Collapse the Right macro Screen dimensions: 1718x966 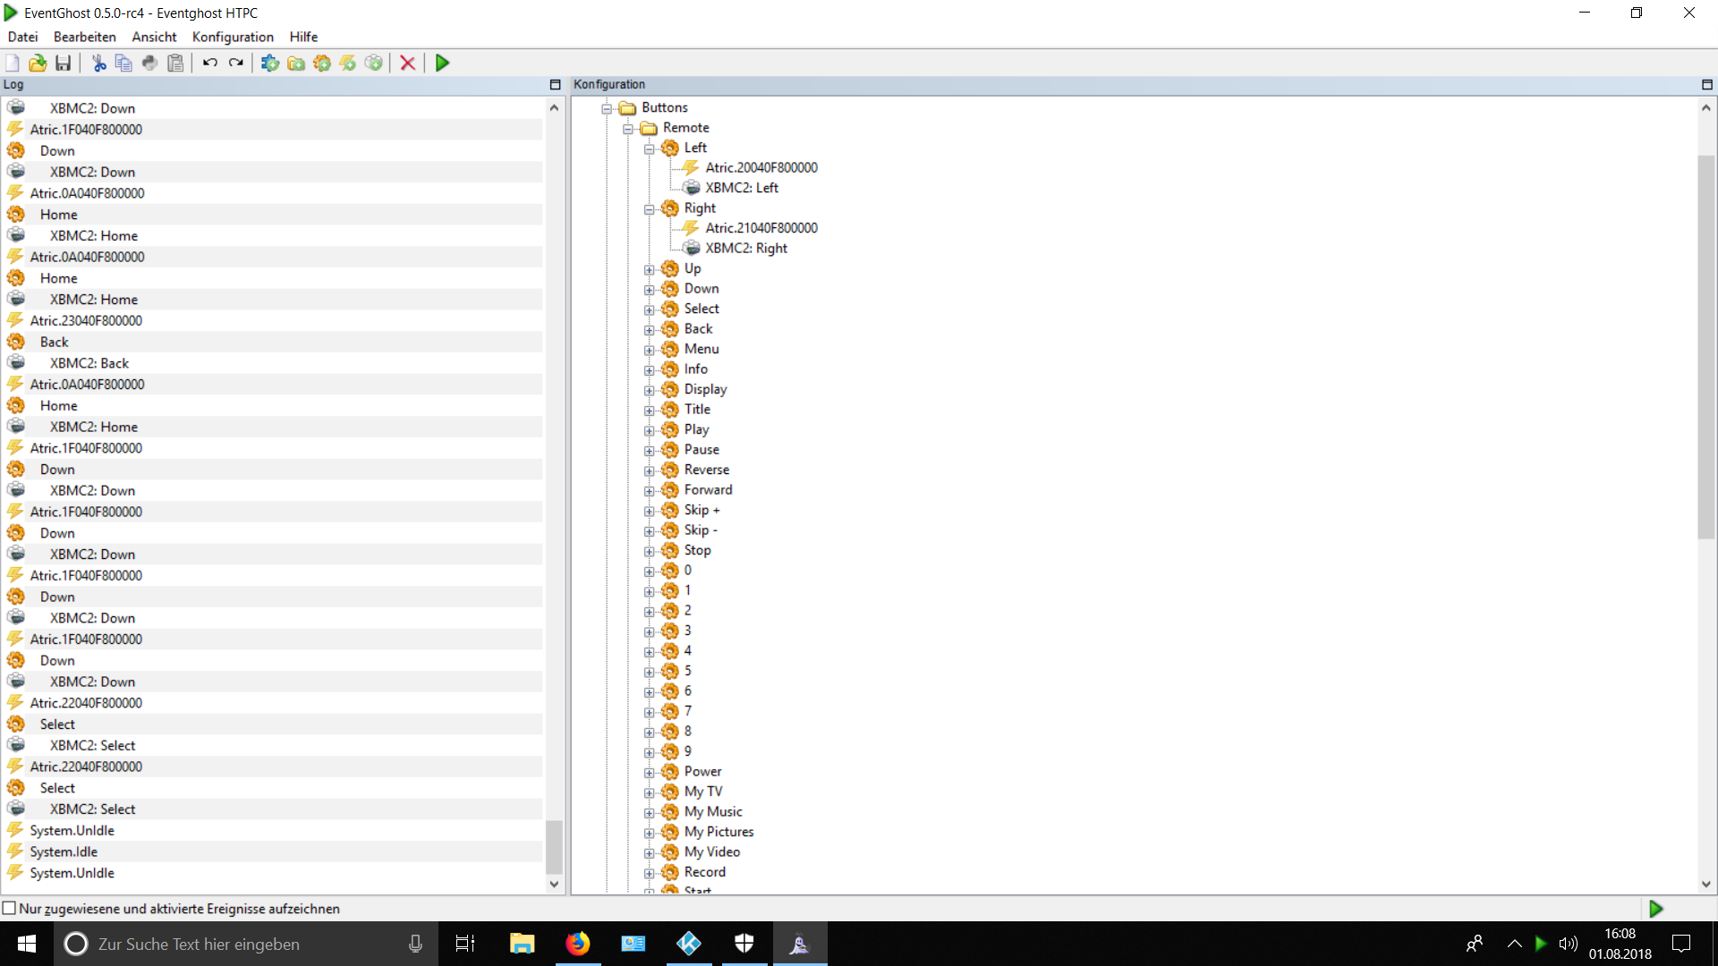[x=650, y=209]
